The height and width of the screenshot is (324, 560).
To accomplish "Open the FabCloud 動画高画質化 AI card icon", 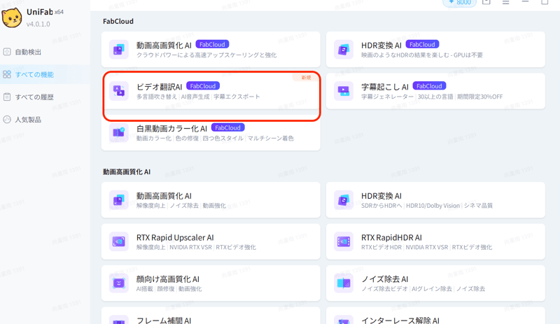I will tap(118, 49).
